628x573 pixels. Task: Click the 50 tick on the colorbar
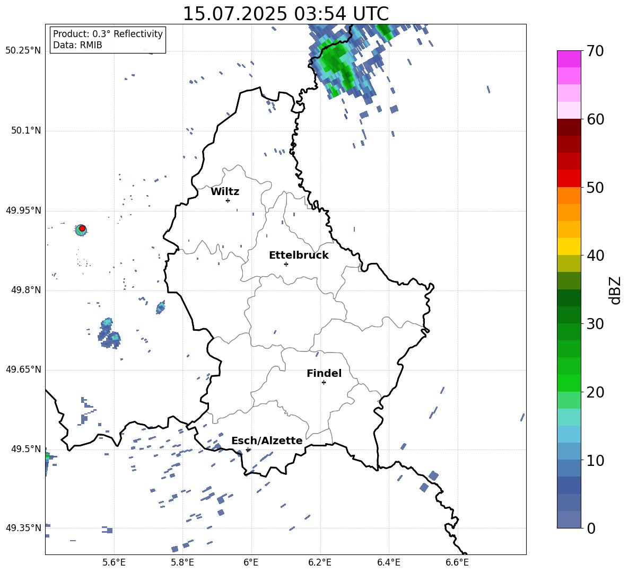coord(595,188)
